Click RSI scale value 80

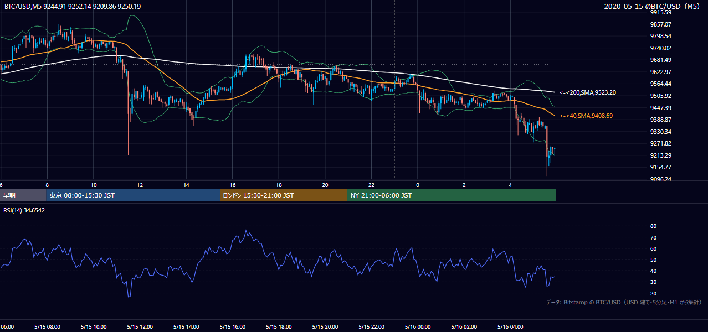point(653,226)
